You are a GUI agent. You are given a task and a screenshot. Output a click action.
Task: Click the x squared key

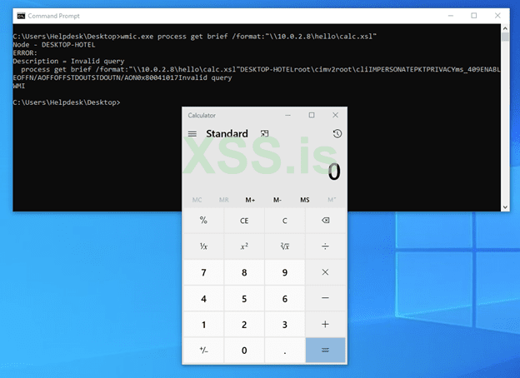pyautogui.click(x=244, y=246)
